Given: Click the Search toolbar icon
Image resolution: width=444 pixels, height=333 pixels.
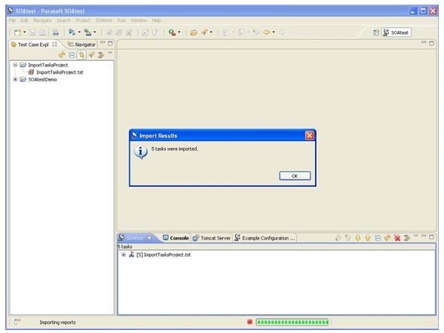Looking at the screenshot, I should tap(172, 32).
